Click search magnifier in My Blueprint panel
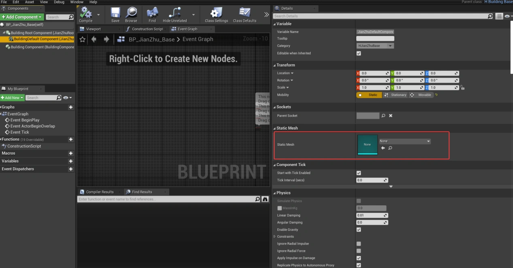Image resolution: width=513 pixels, height=268 pixels. tap(59, 98)
